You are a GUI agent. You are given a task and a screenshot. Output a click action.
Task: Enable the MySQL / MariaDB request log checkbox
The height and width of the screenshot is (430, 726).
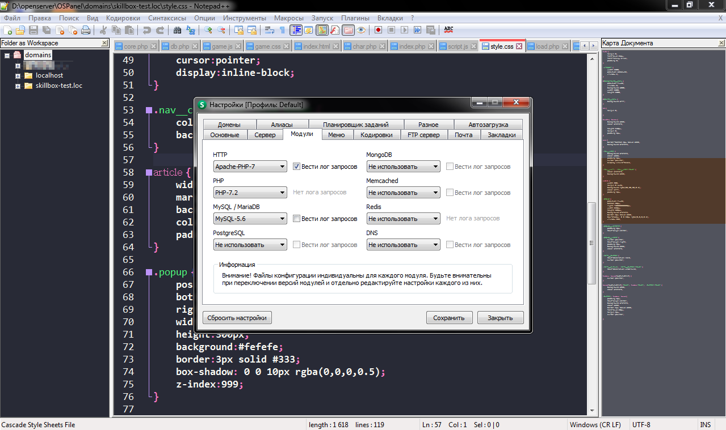296,219
